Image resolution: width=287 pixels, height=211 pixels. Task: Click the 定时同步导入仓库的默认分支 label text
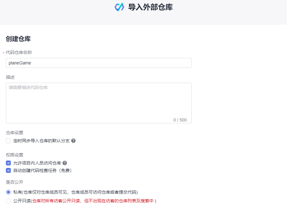pos(41,141)
